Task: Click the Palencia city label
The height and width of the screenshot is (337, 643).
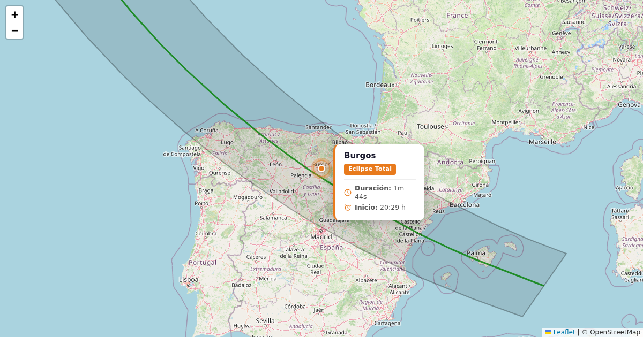Action: [301, 175]
